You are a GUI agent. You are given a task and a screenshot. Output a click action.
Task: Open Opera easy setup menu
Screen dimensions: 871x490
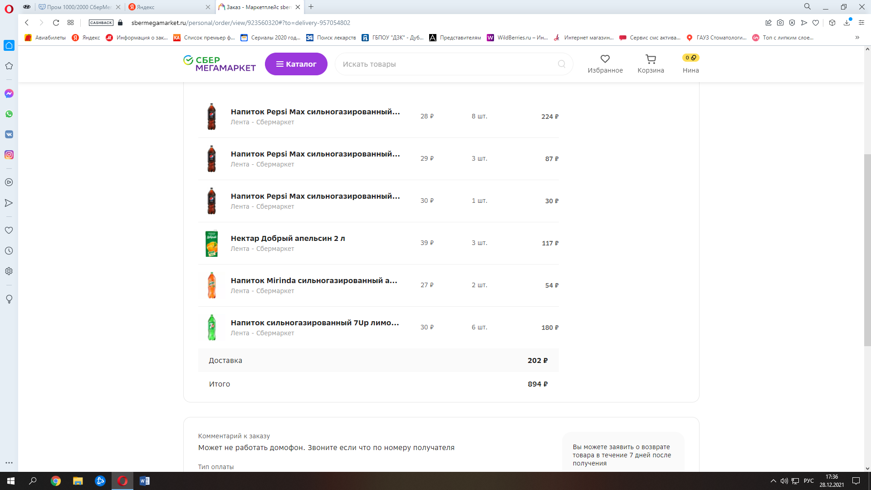pyautogui.click(x=861, y=23)
